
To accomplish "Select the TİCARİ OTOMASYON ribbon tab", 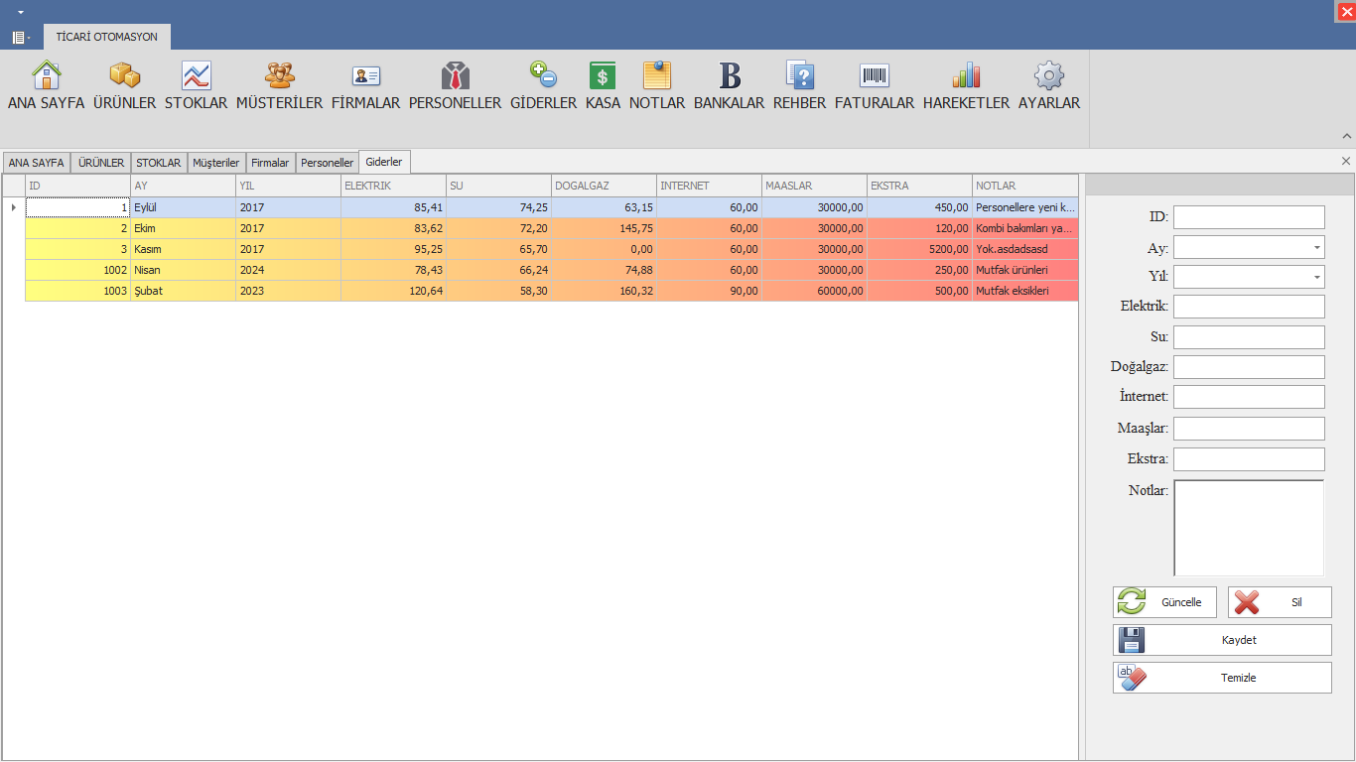I will pos(107,37).
